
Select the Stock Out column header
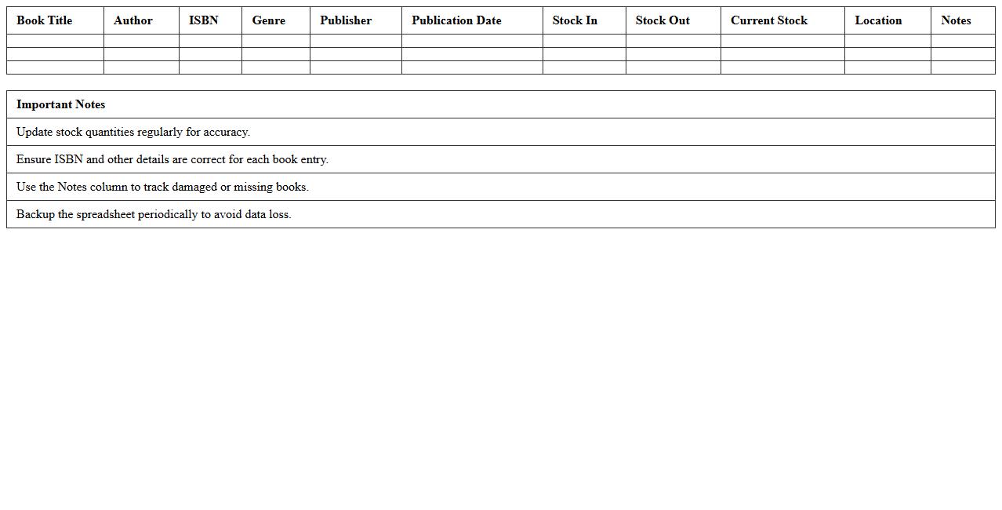point(663,20)
